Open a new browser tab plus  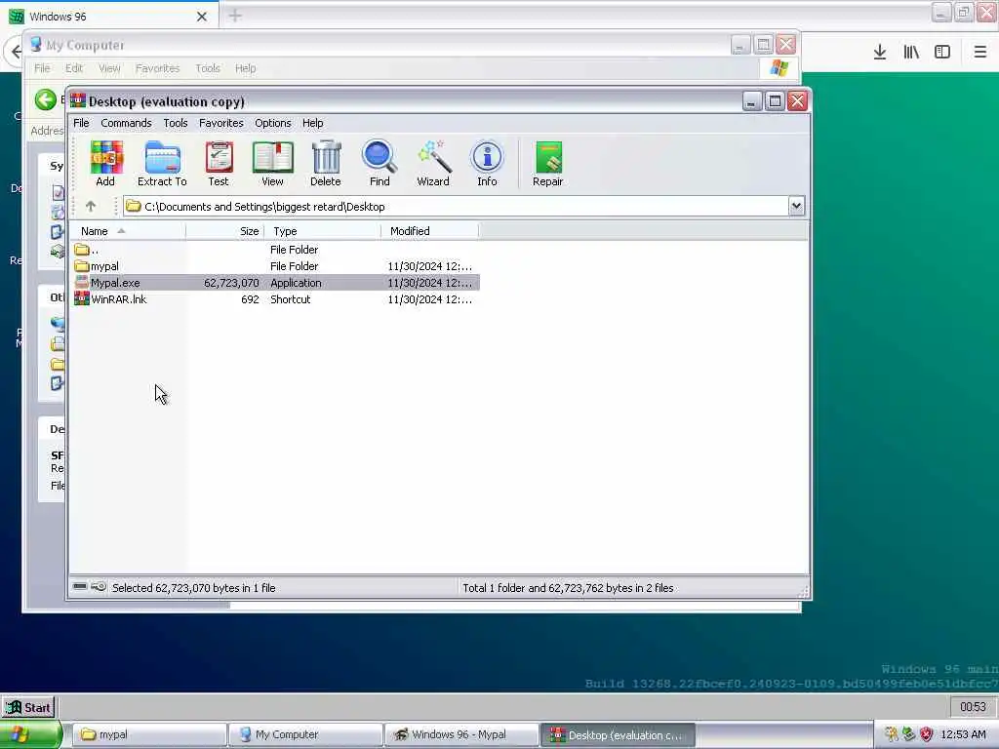(235, 16)
